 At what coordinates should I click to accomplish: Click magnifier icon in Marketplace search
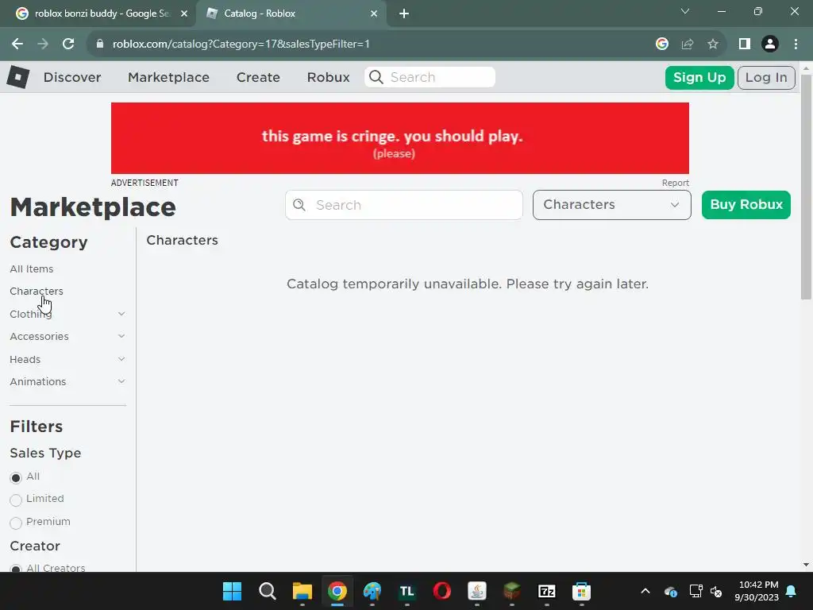point(299,205)
